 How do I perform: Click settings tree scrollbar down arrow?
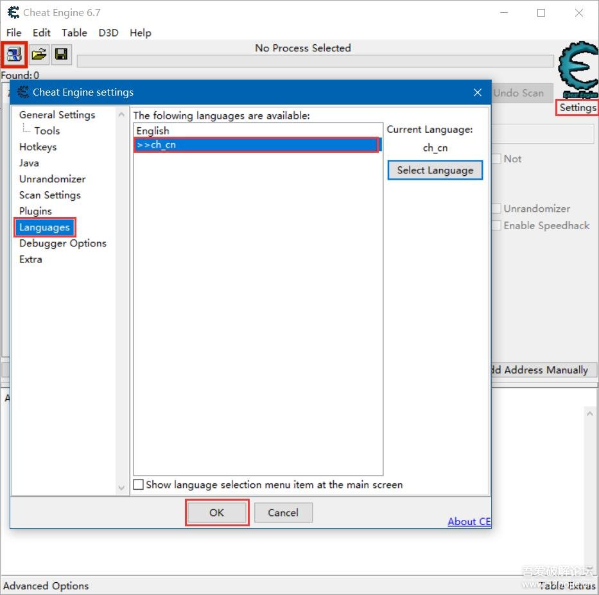point(121,488)
